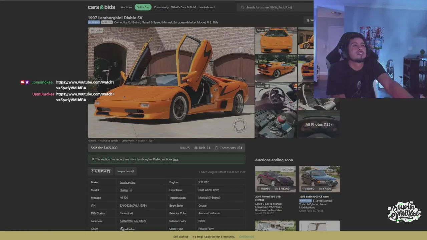Open the 2007 Ferrari 599 GTB Fiorano thumbnail
This screenshot has height=240, width=427.
(275, 179)
